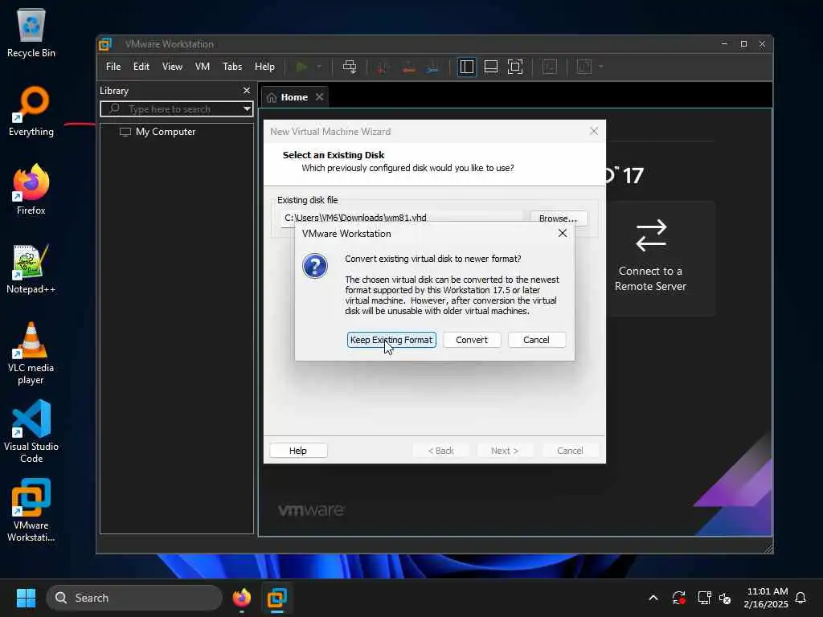Open the notifications bell icon
Screen dimensions: 823x617
click(x=800, y=598)
